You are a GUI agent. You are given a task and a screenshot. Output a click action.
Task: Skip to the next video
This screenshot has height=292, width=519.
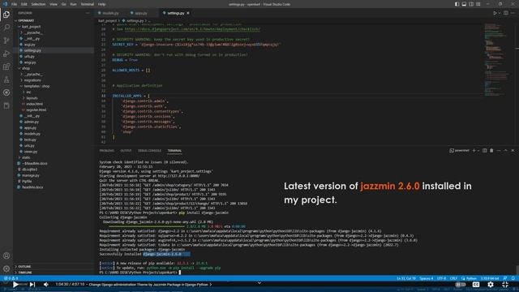(x=32, y=285)
